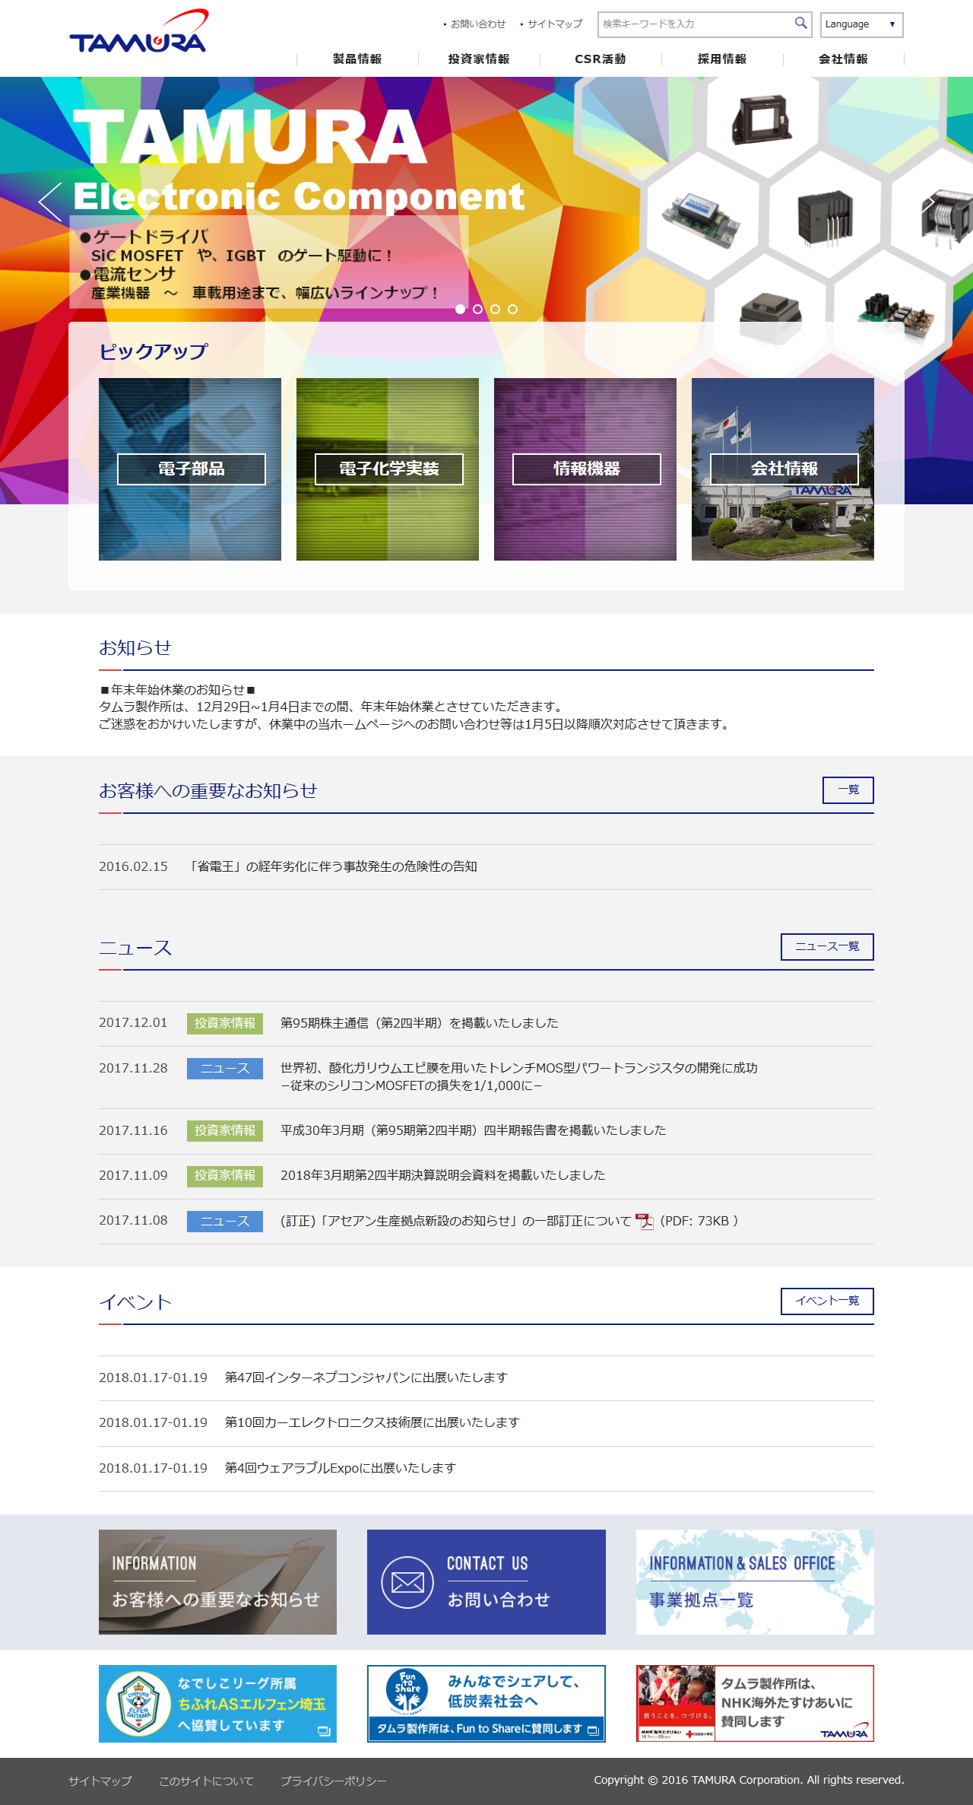Image resolution: width=973 pixels, height=1805 pixels.
Task: Open the CONTACT US お問い合わせ banner
Action: (486, 1582)
